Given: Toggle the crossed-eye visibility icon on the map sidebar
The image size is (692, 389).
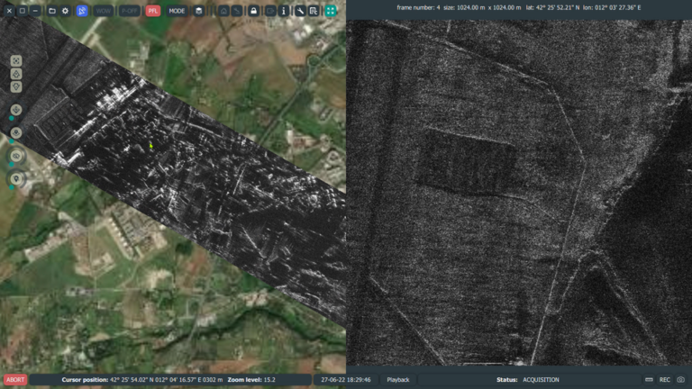Looking at the screenshot, I should 16,156.
